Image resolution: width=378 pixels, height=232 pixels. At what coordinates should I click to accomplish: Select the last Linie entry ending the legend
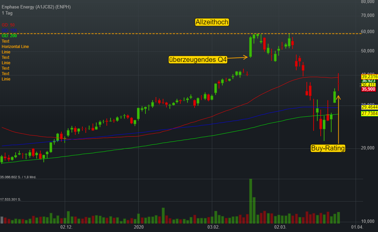6,79
